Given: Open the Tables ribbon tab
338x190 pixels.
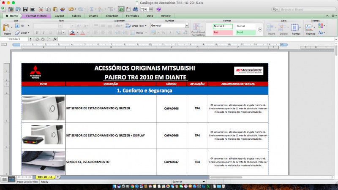Looking at the screenshot, I should 76,16.
